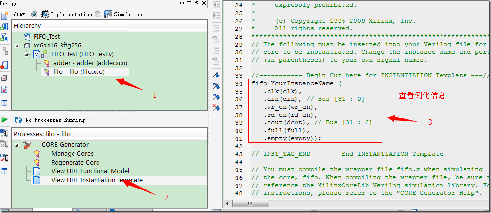Click the red X clear bookmarks icon

216,107
